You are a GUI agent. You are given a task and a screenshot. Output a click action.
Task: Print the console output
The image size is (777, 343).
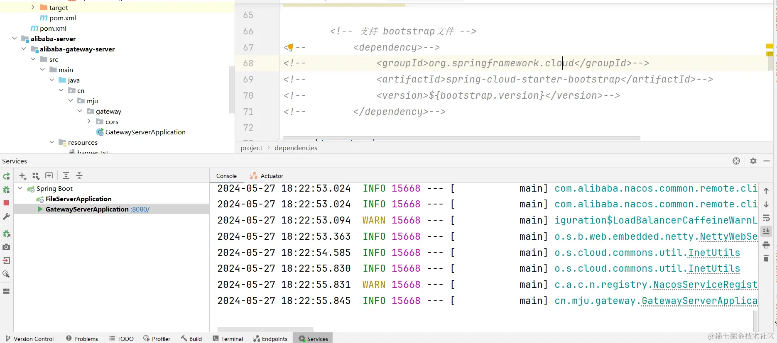click(766, 245)
